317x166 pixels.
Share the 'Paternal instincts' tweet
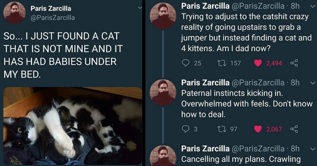coord(294,128)
